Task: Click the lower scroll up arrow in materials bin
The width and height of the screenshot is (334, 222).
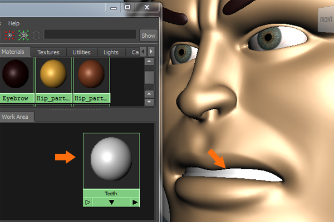Action: (x=149, y=94)
